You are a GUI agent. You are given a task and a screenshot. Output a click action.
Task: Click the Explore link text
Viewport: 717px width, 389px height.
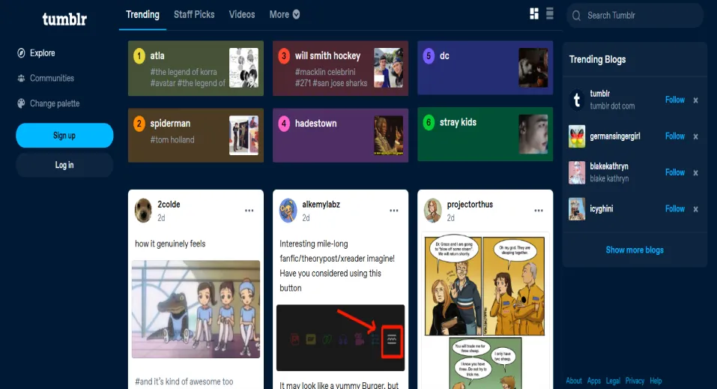point(43,53)
